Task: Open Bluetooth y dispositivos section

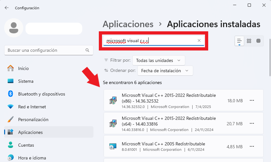Action: click(49, 94)
